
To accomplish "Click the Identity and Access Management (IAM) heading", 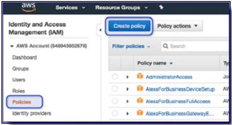I will [x=37, y=28].
